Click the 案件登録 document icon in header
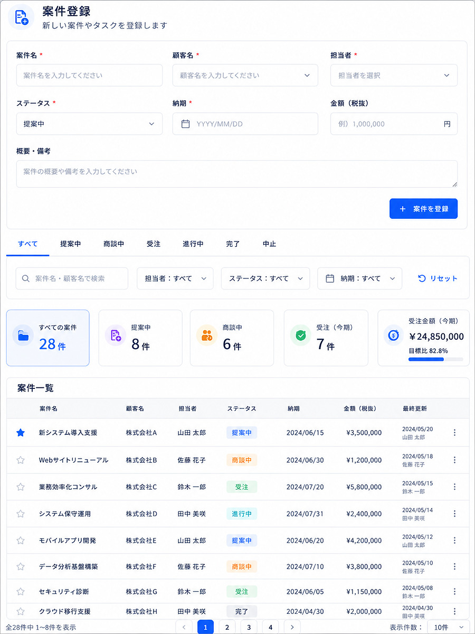The height and width of the screenshot is (634, 475). (21, 17)
